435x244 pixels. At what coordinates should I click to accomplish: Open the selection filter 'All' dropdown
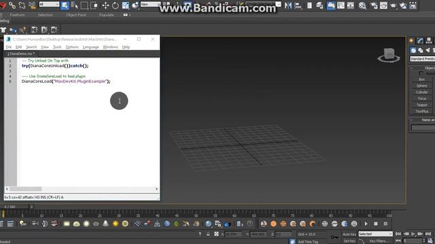(49, 4)
